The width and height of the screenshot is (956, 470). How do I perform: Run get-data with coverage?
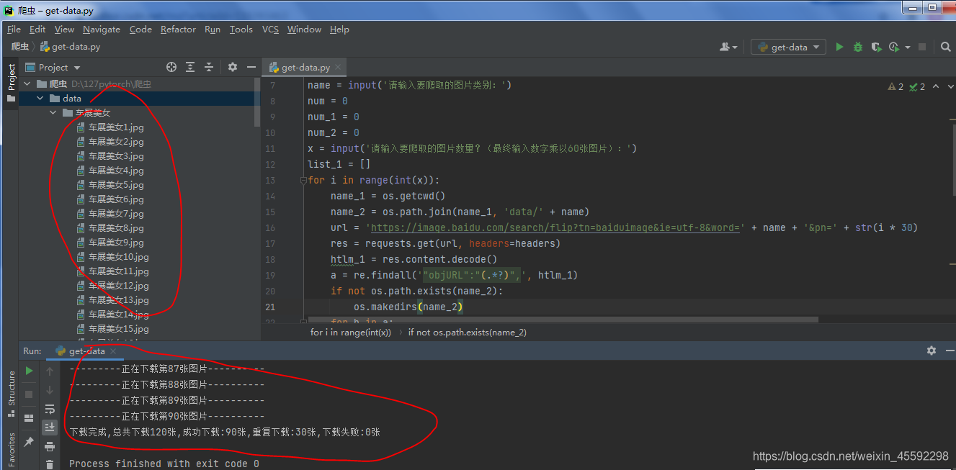pos(876,47)
